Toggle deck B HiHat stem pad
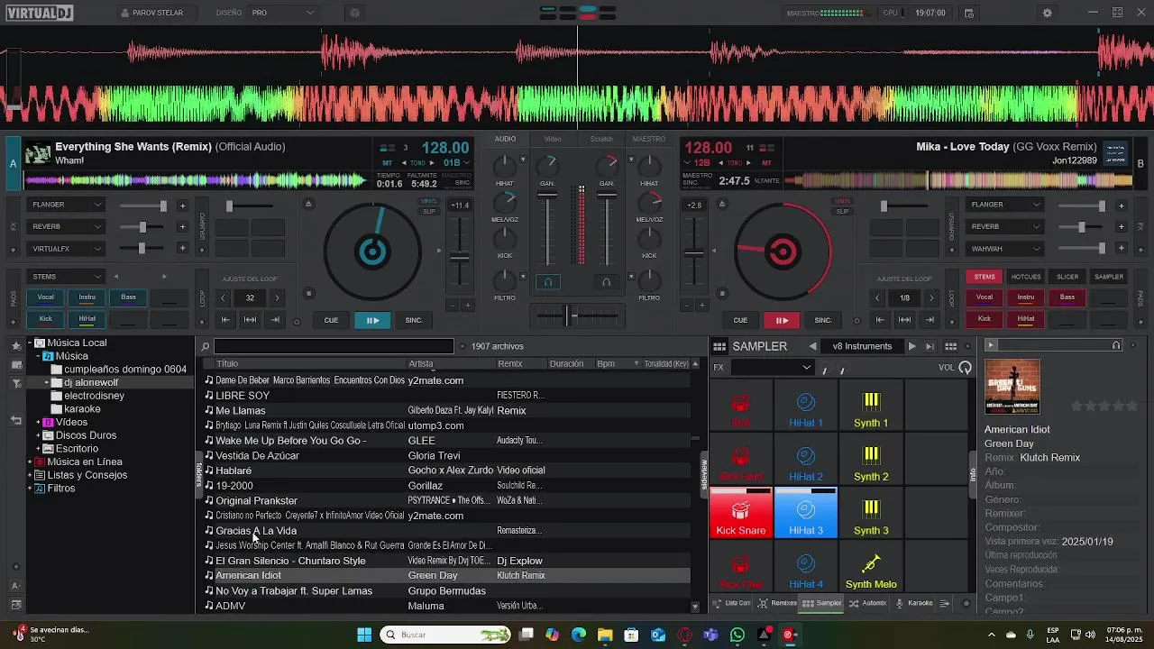Image resolution: width=1154 pixels, height=649 pixels. (x=1026, y=318)
